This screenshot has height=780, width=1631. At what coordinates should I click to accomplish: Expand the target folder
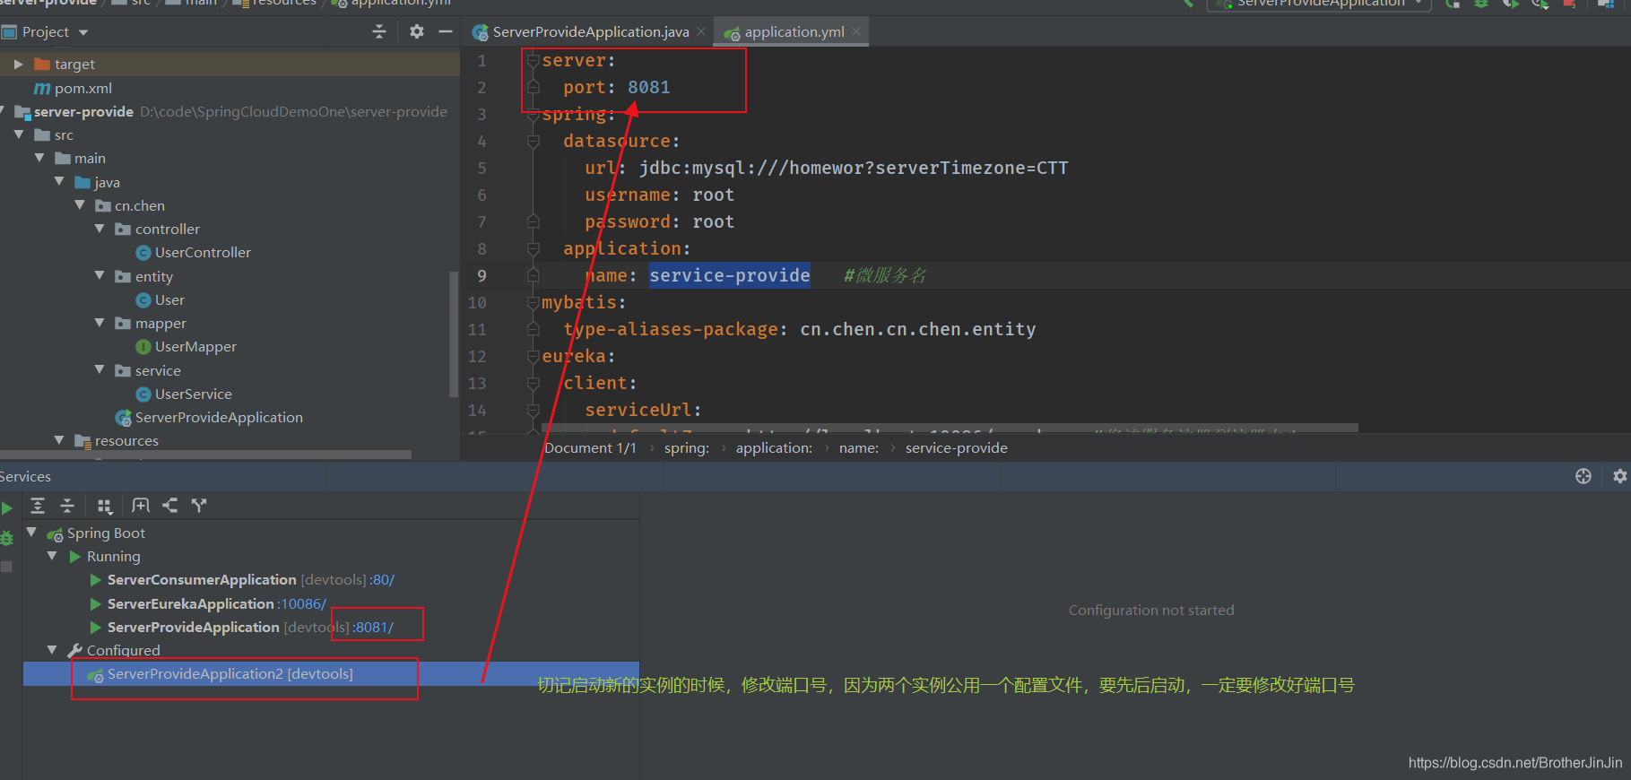click(18, 65)
